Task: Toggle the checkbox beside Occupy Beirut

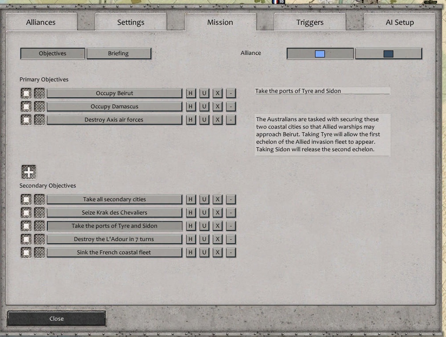Action: tap(25, 93)
